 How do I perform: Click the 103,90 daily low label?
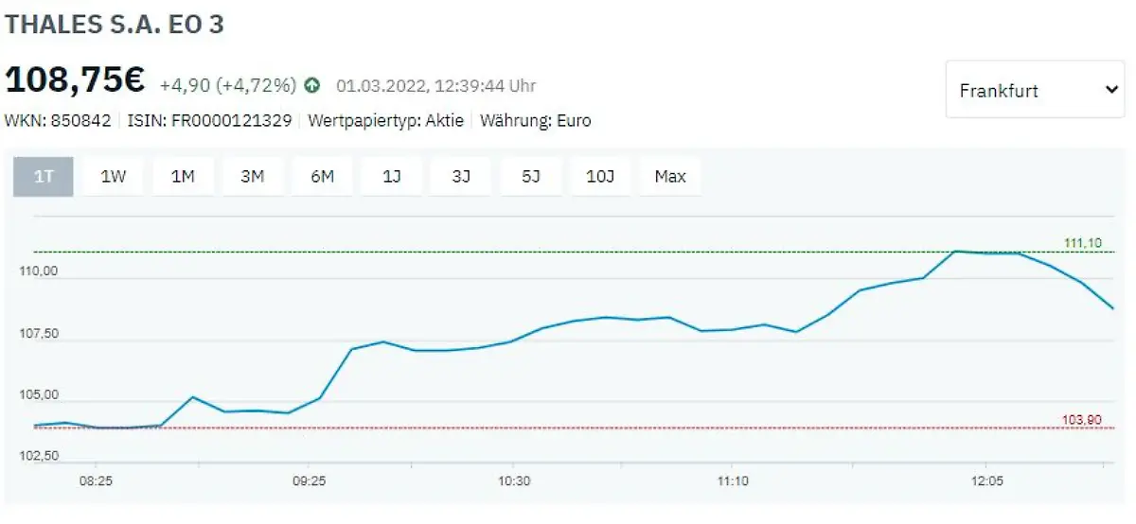point(1083,420)
